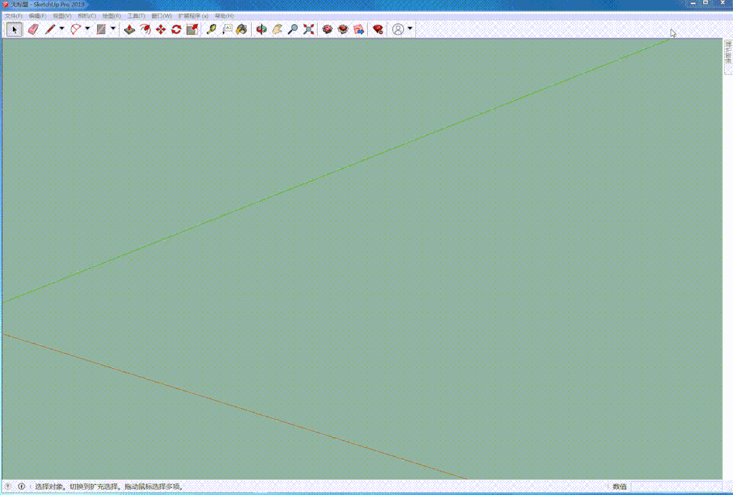
Task: Select the Tape Measure tool
Action: point(211,29)
